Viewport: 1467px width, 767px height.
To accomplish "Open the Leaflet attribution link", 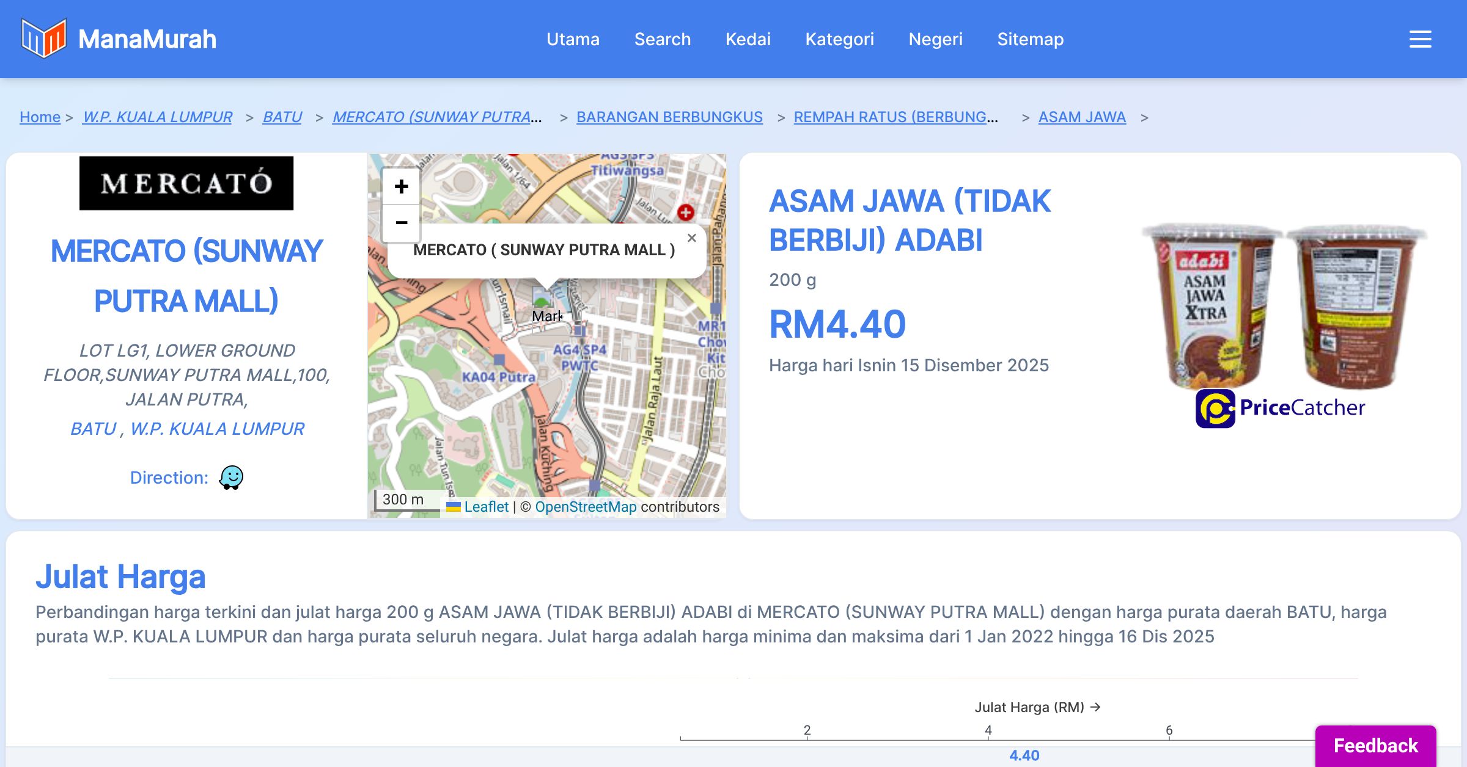I will pyautogui.click(x=486, y=507).
